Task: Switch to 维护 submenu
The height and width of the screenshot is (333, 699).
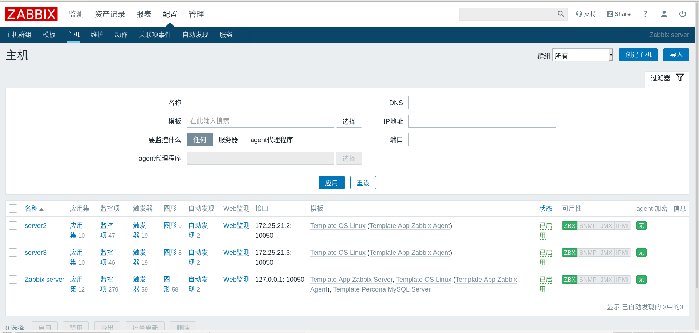Action: [x=97, y=35]
